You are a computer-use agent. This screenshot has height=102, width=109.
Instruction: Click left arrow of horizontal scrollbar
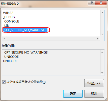coord(4,39)
